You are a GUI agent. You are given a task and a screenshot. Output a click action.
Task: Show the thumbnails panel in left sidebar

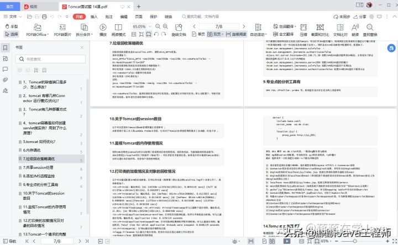[x=5, y=58]
